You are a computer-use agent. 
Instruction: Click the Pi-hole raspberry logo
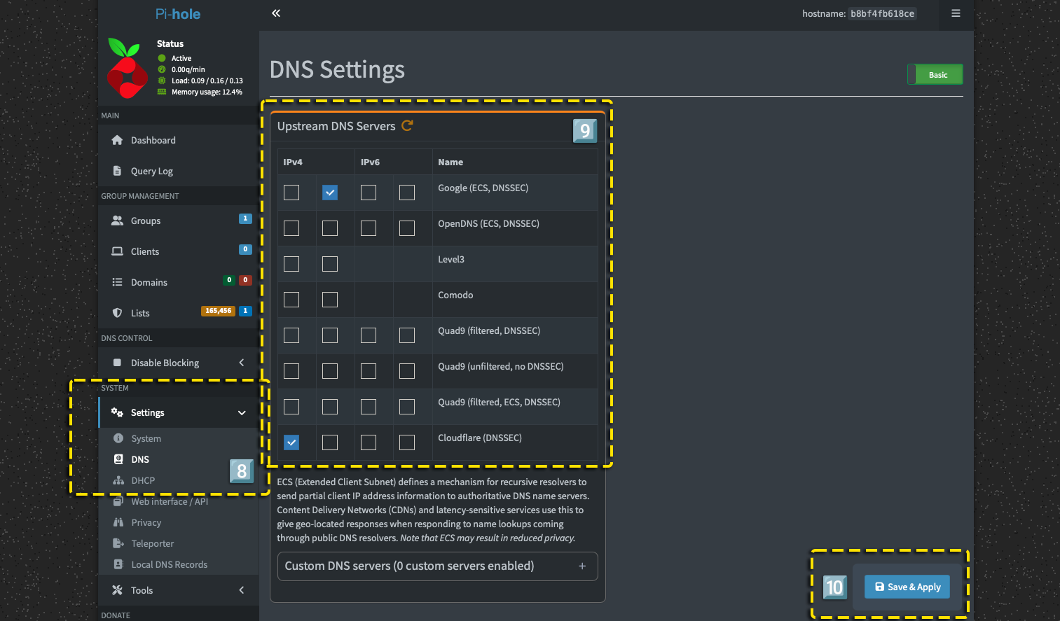127,68
